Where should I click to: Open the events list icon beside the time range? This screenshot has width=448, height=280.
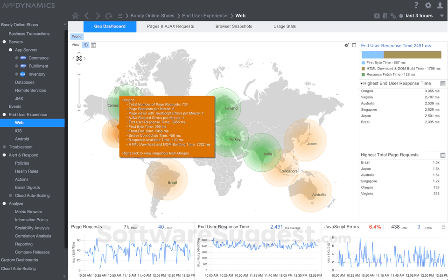coord(385,15)
